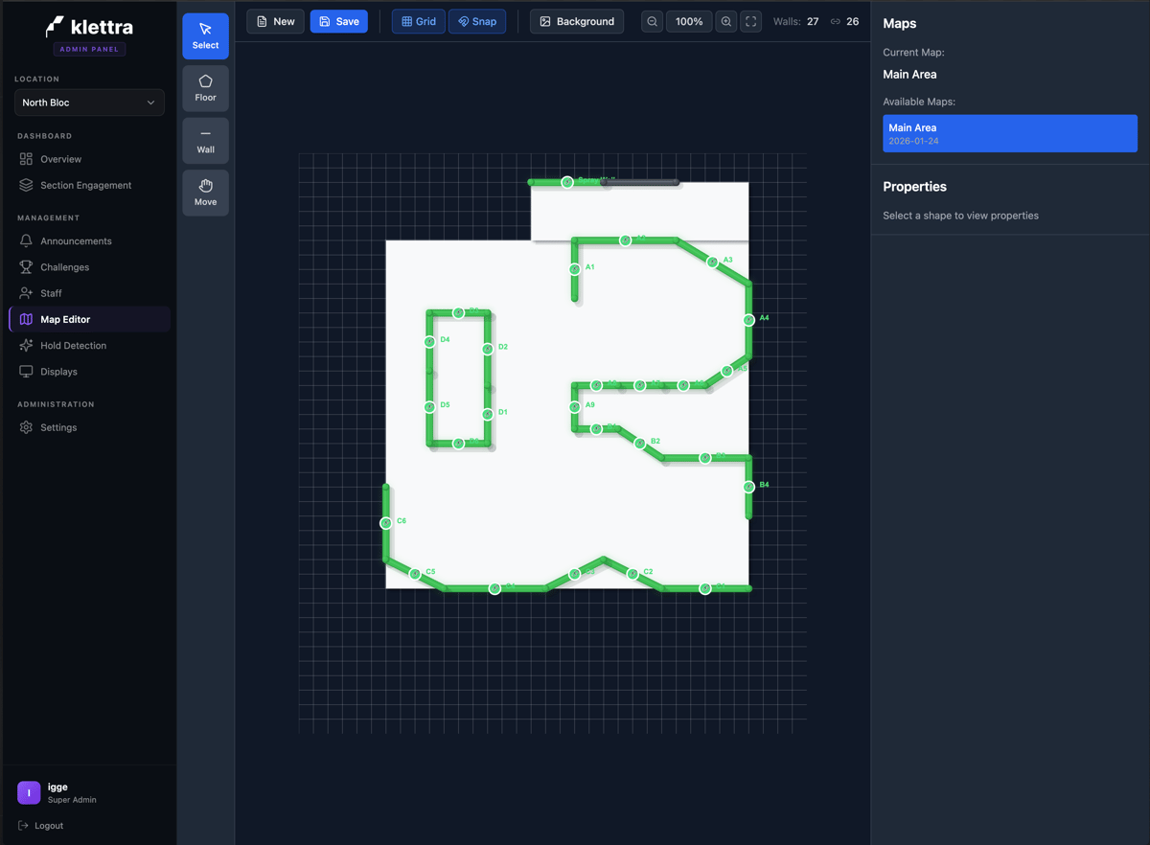Pick the Wall drawing tool

click(x=205, y=141)
